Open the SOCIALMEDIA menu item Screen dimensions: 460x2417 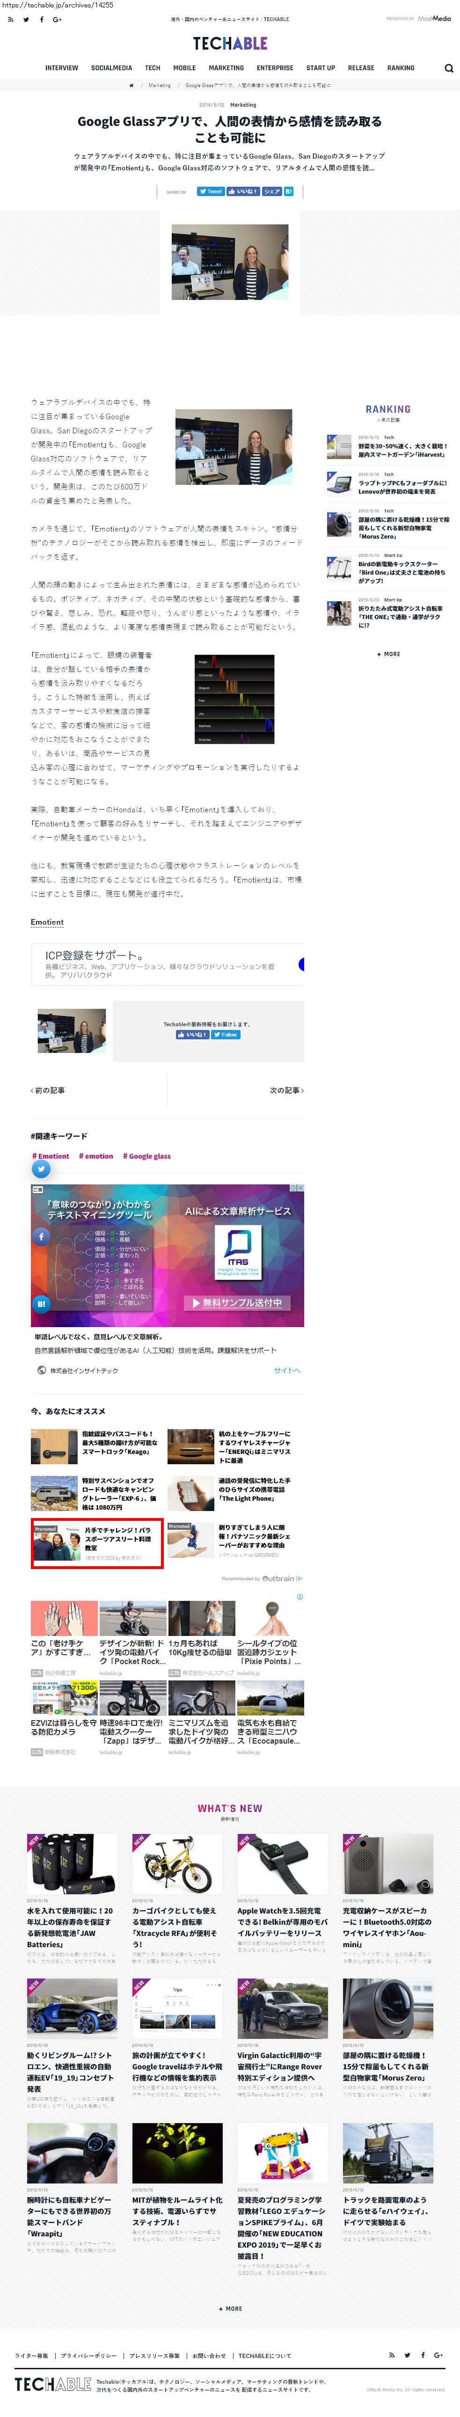pyautogui.click(x=112, y=67)
